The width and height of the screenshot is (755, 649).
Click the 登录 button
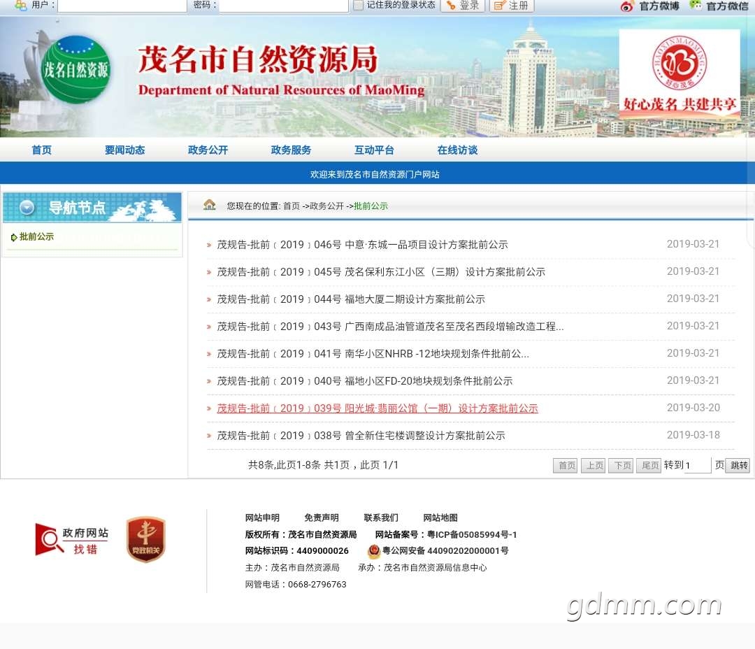tap(463, 6)
